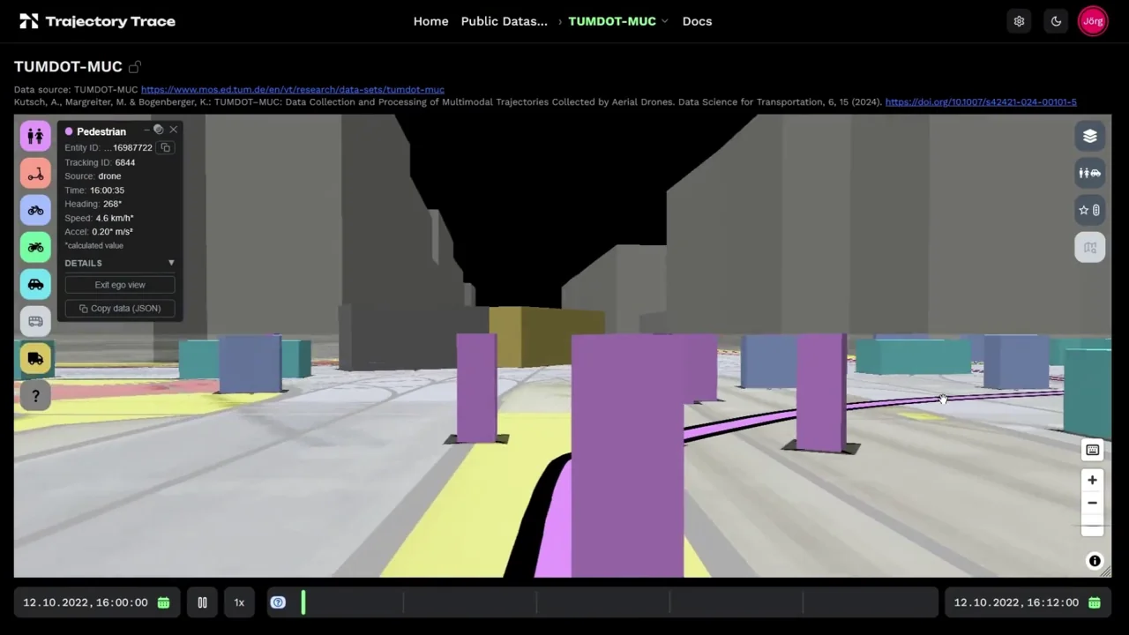The width and height of the screenshot is (1129, 635).
Task: Toggle the truck category filter icon
Action: (35, 358)
